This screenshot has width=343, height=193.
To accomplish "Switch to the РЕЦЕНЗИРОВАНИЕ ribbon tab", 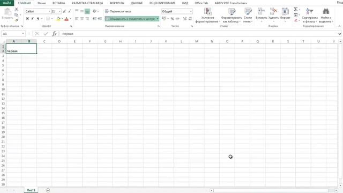I will click(x=162, y=3).
